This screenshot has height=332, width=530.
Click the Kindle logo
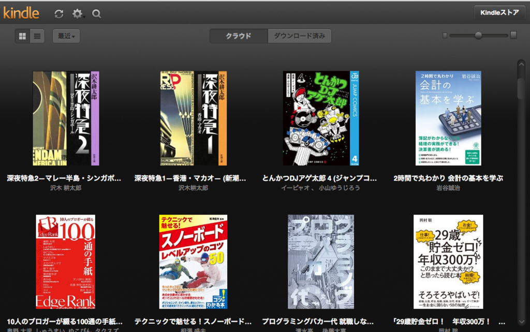point(21,13)
